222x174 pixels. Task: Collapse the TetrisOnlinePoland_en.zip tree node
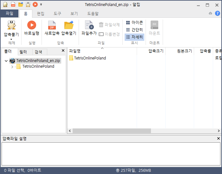coord(6,61)
